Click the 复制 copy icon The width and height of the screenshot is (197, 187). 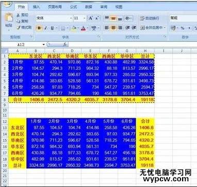tap(18, 21)
